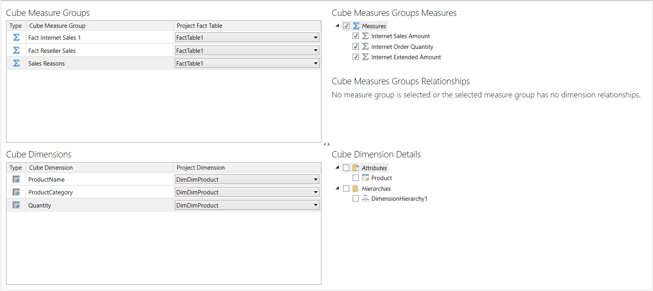Click the ProductName dimension table icon

[16, 179]
